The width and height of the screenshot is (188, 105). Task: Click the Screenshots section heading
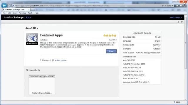(x=33, y=70)
